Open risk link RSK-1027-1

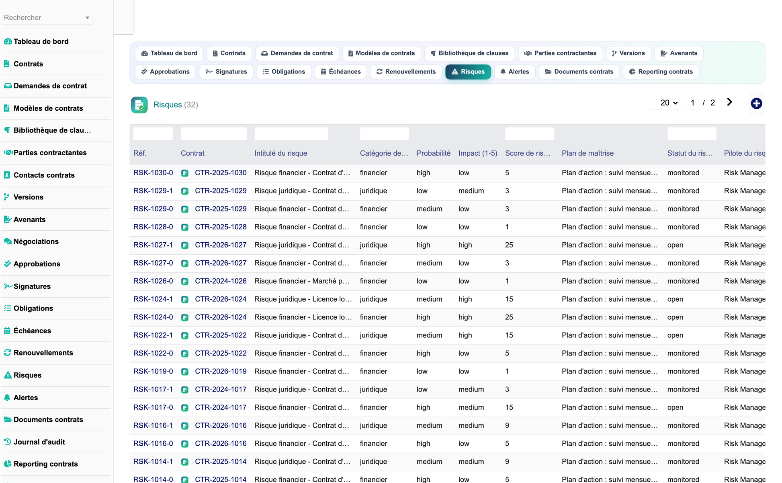pyautogui.click(x=153, y=245)
